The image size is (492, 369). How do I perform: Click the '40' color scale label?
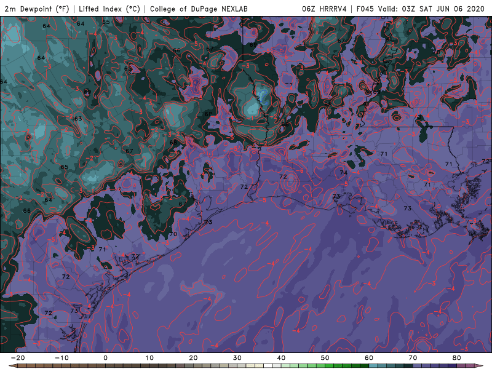click(281, 358)
